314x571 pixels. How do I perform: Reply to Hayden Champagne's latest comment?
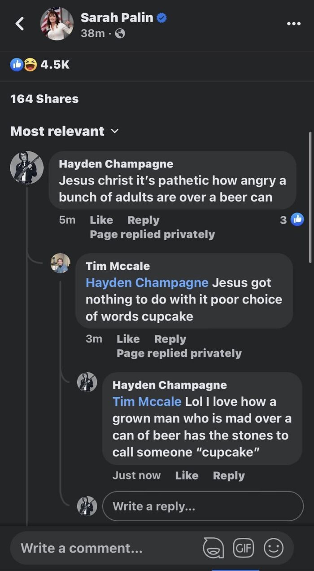coord(229,475)
